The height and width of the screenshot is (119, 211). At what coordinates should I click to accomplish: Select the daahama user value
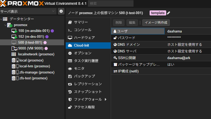tap(175, 31)
